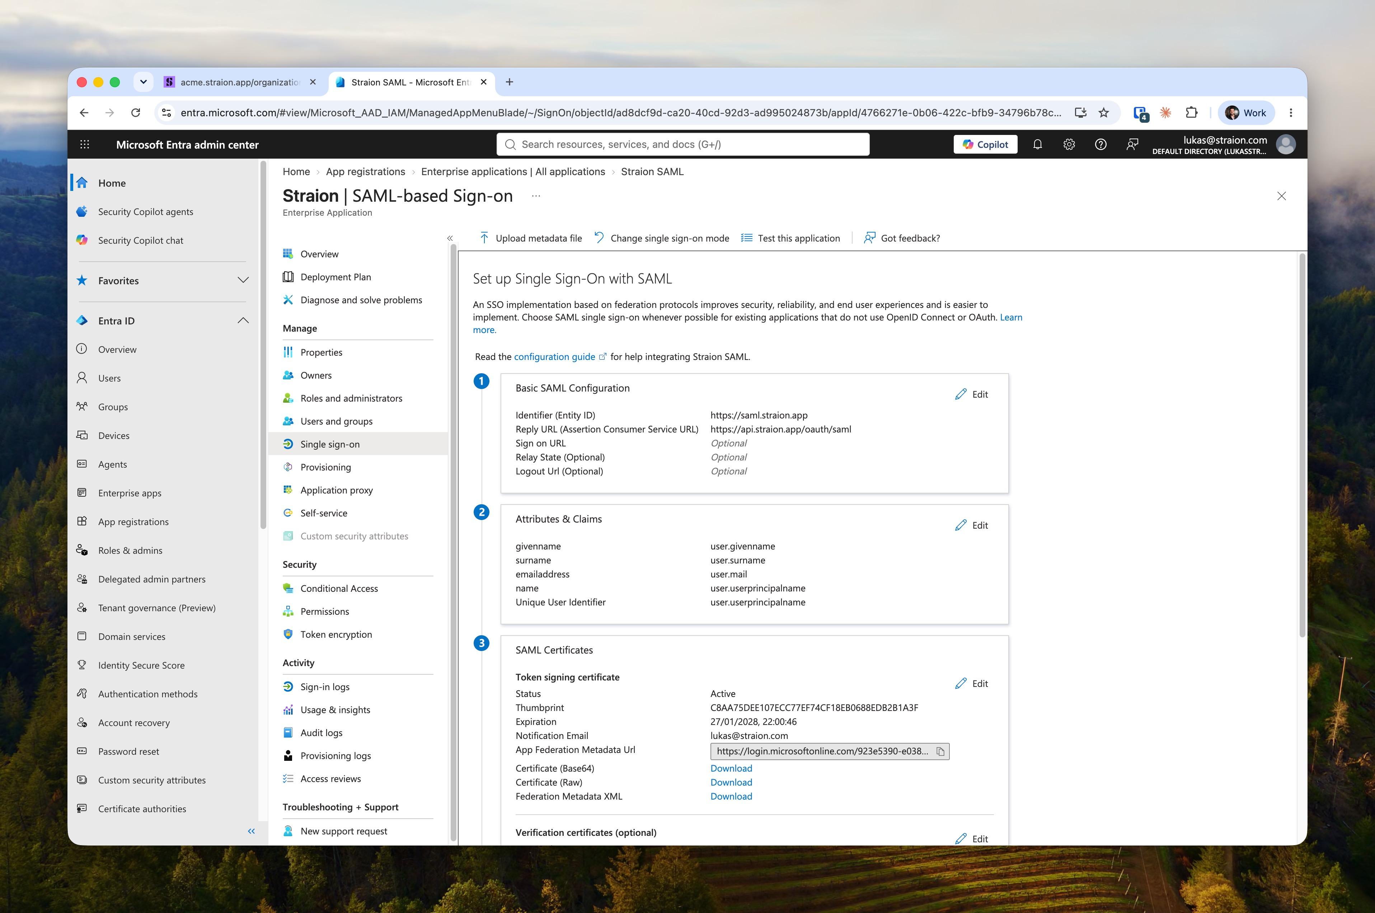Open the Overview item in application menu
The image size is (1375, 913).
click(x=320, y=254)
